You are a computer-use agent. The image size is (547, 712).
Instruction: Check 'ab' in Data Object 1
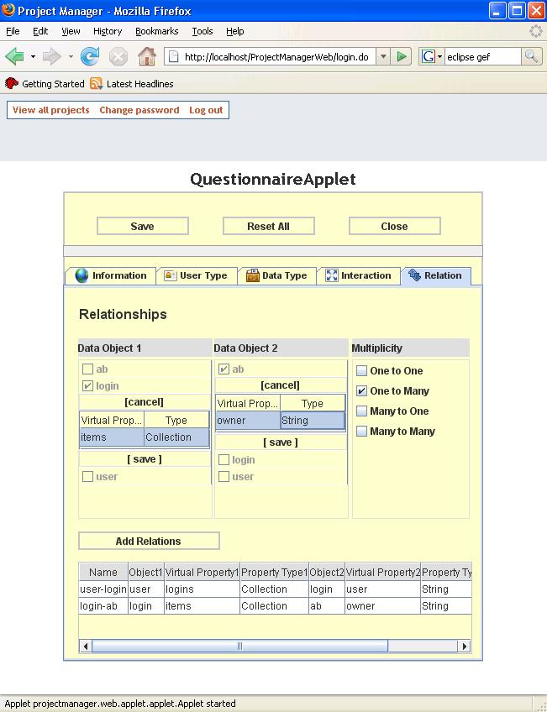point(87,369)
